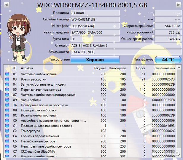This screenshot has width=183, height=160.
Task: Select row Повторные попытки раскрутки
Action: (90, 105)
